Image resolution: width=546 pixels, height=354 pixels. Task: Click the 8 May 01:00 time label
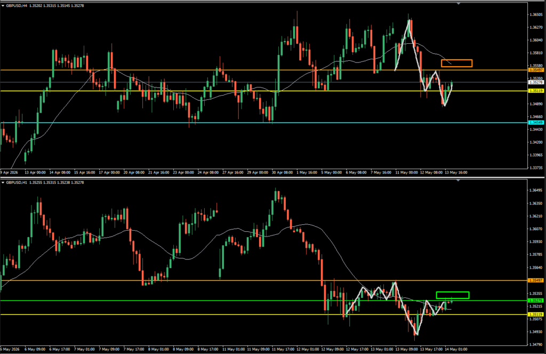click(x=158, y=349)
